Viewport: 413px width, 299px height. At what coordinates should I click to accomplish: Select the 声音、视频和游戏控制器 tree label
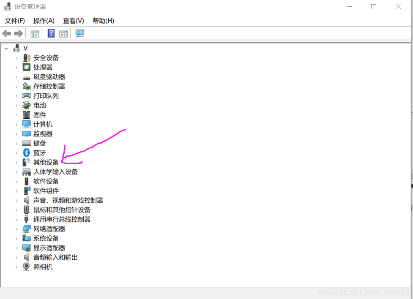click(68, 200)
